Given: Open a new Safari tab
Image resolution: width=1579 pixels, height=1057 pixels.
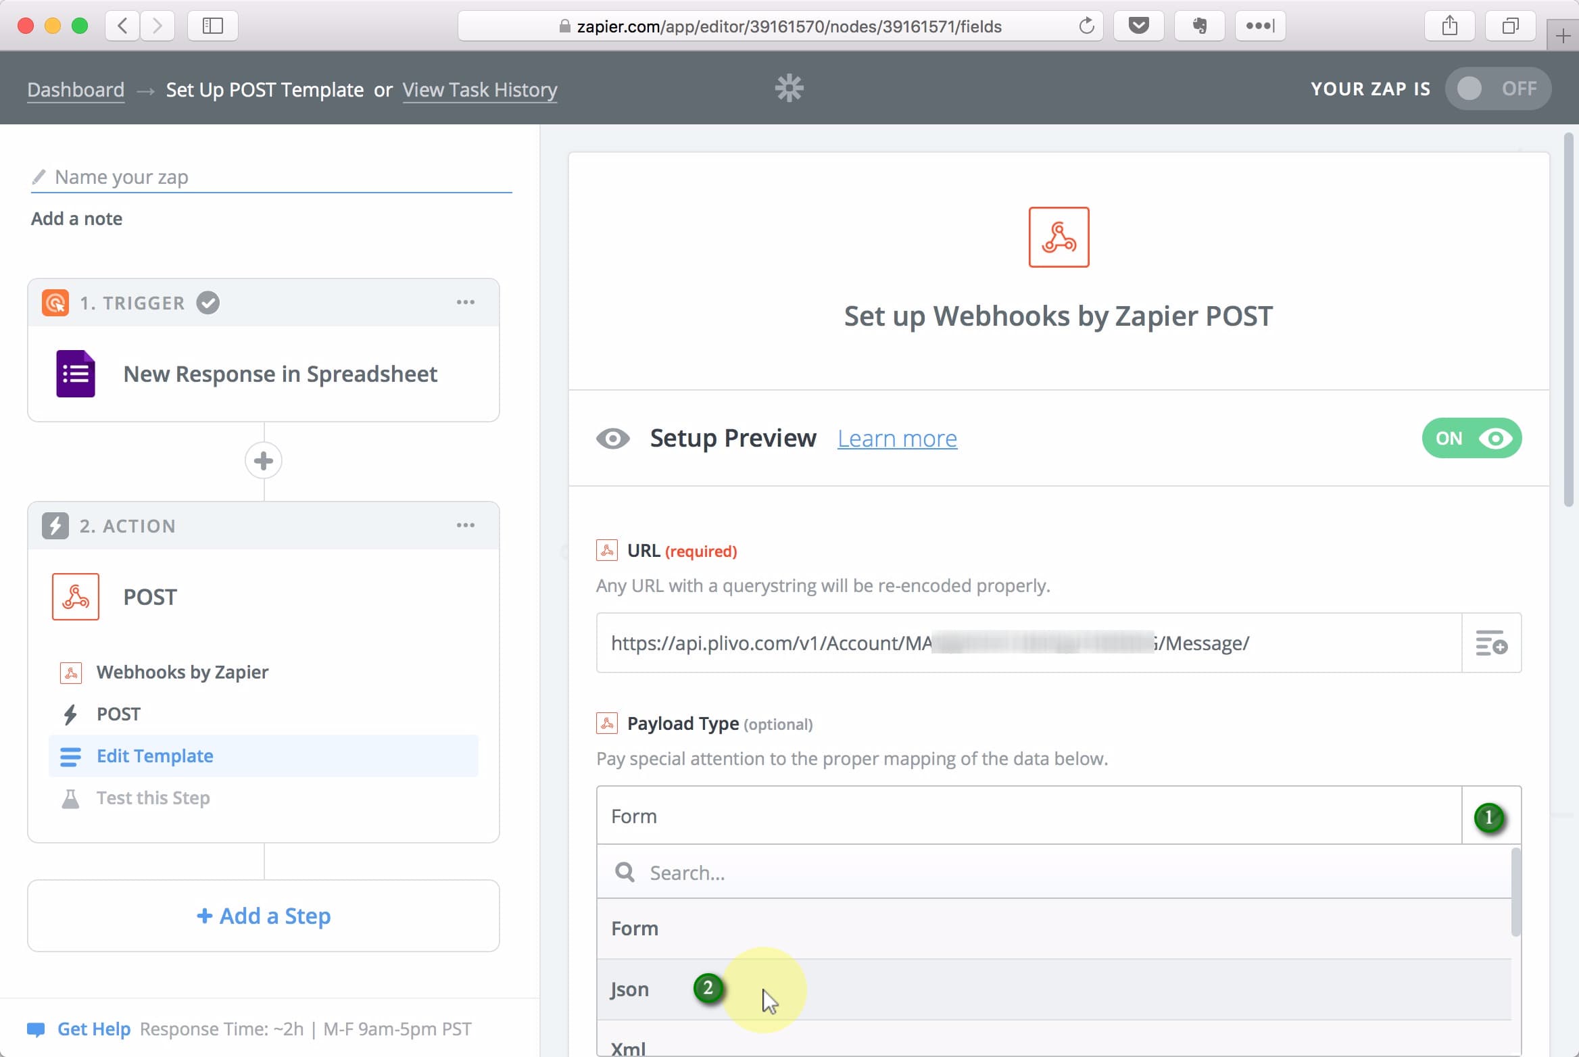Looking at the screenshot, I should click(1563, 35).
